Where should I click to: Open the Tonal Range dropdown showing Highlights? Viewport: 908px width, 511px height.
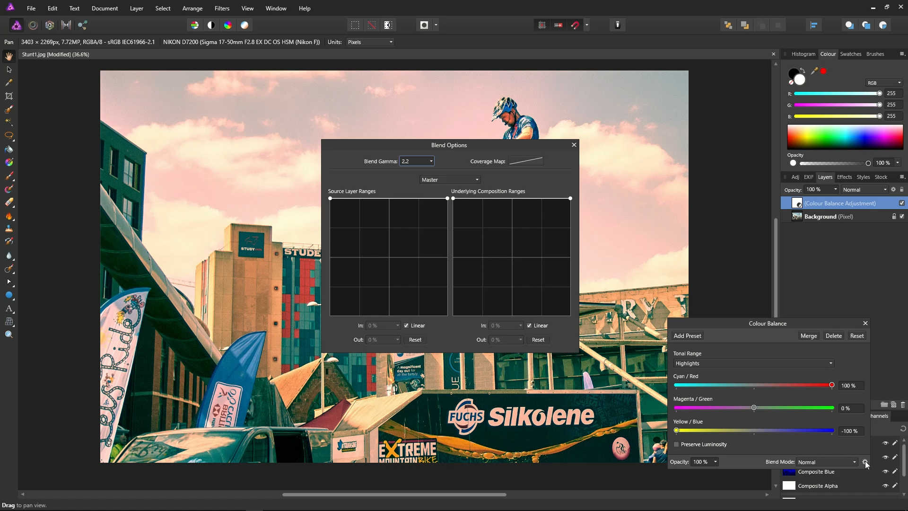click(x=753, y=363)
